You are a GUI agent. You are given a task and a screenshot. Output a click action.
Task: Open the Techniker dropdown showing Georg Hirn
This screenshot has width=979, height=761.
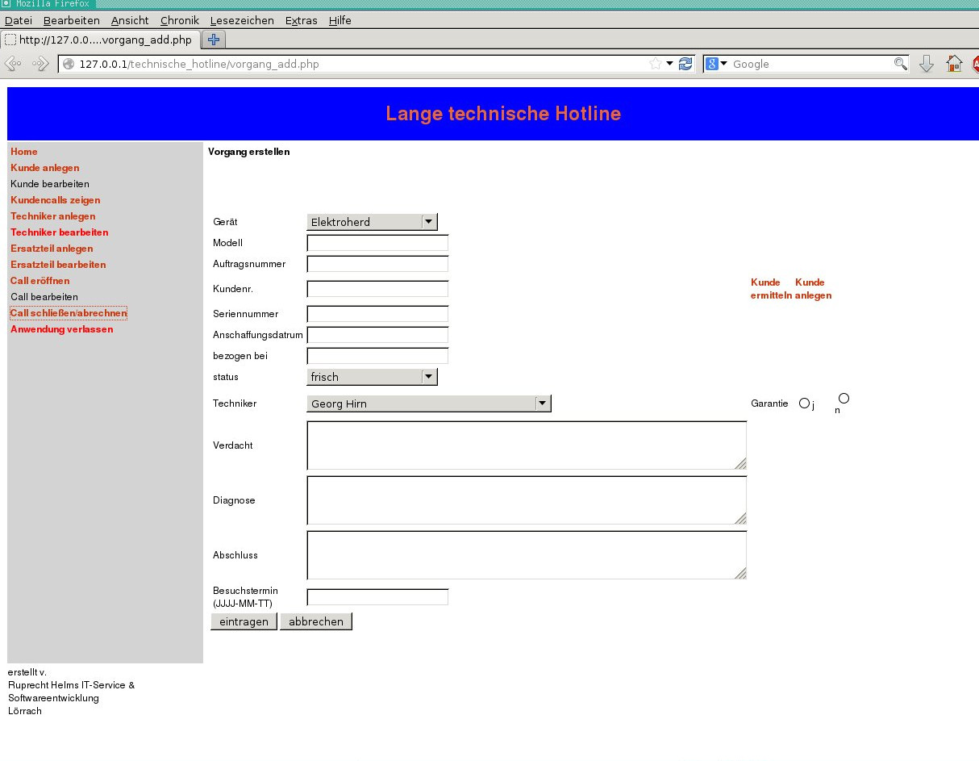428,403
